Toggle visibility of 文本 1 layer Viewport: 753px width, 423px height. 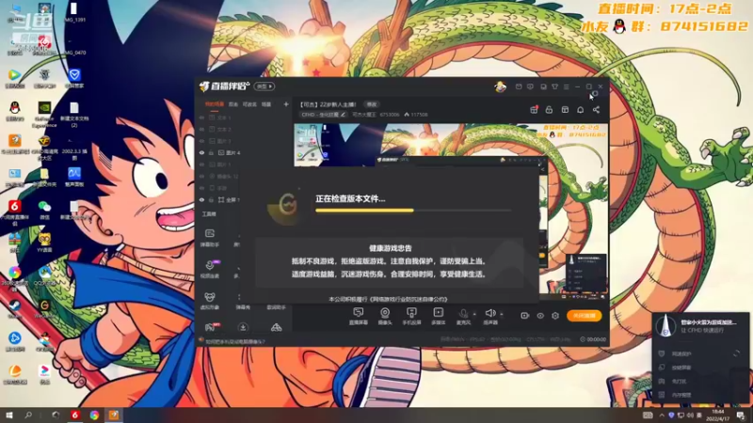point(201,117)
